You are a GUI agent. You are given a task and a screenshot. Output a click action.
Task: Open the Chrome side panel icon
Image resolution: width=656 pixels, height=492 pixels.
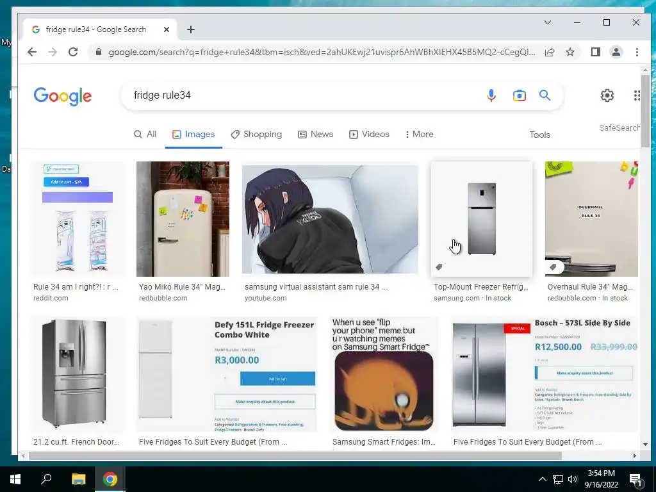(x=595, y=52)
